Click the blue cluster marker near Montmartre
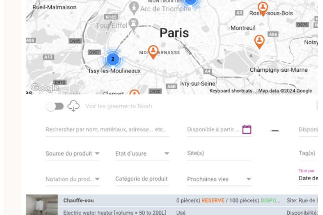The image size is (323, 215). (x=190, y=2)
